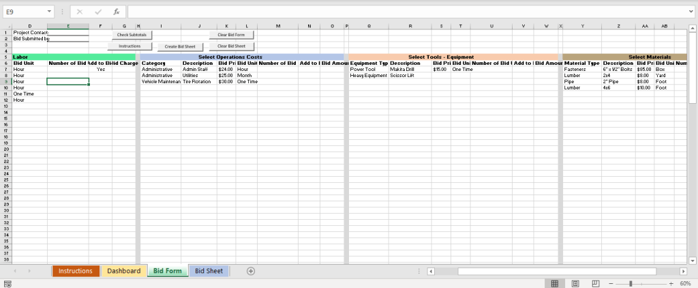The image size is (698, 288).
Task: Open the Bid Sheet tab
Action: tap(209, 271)
